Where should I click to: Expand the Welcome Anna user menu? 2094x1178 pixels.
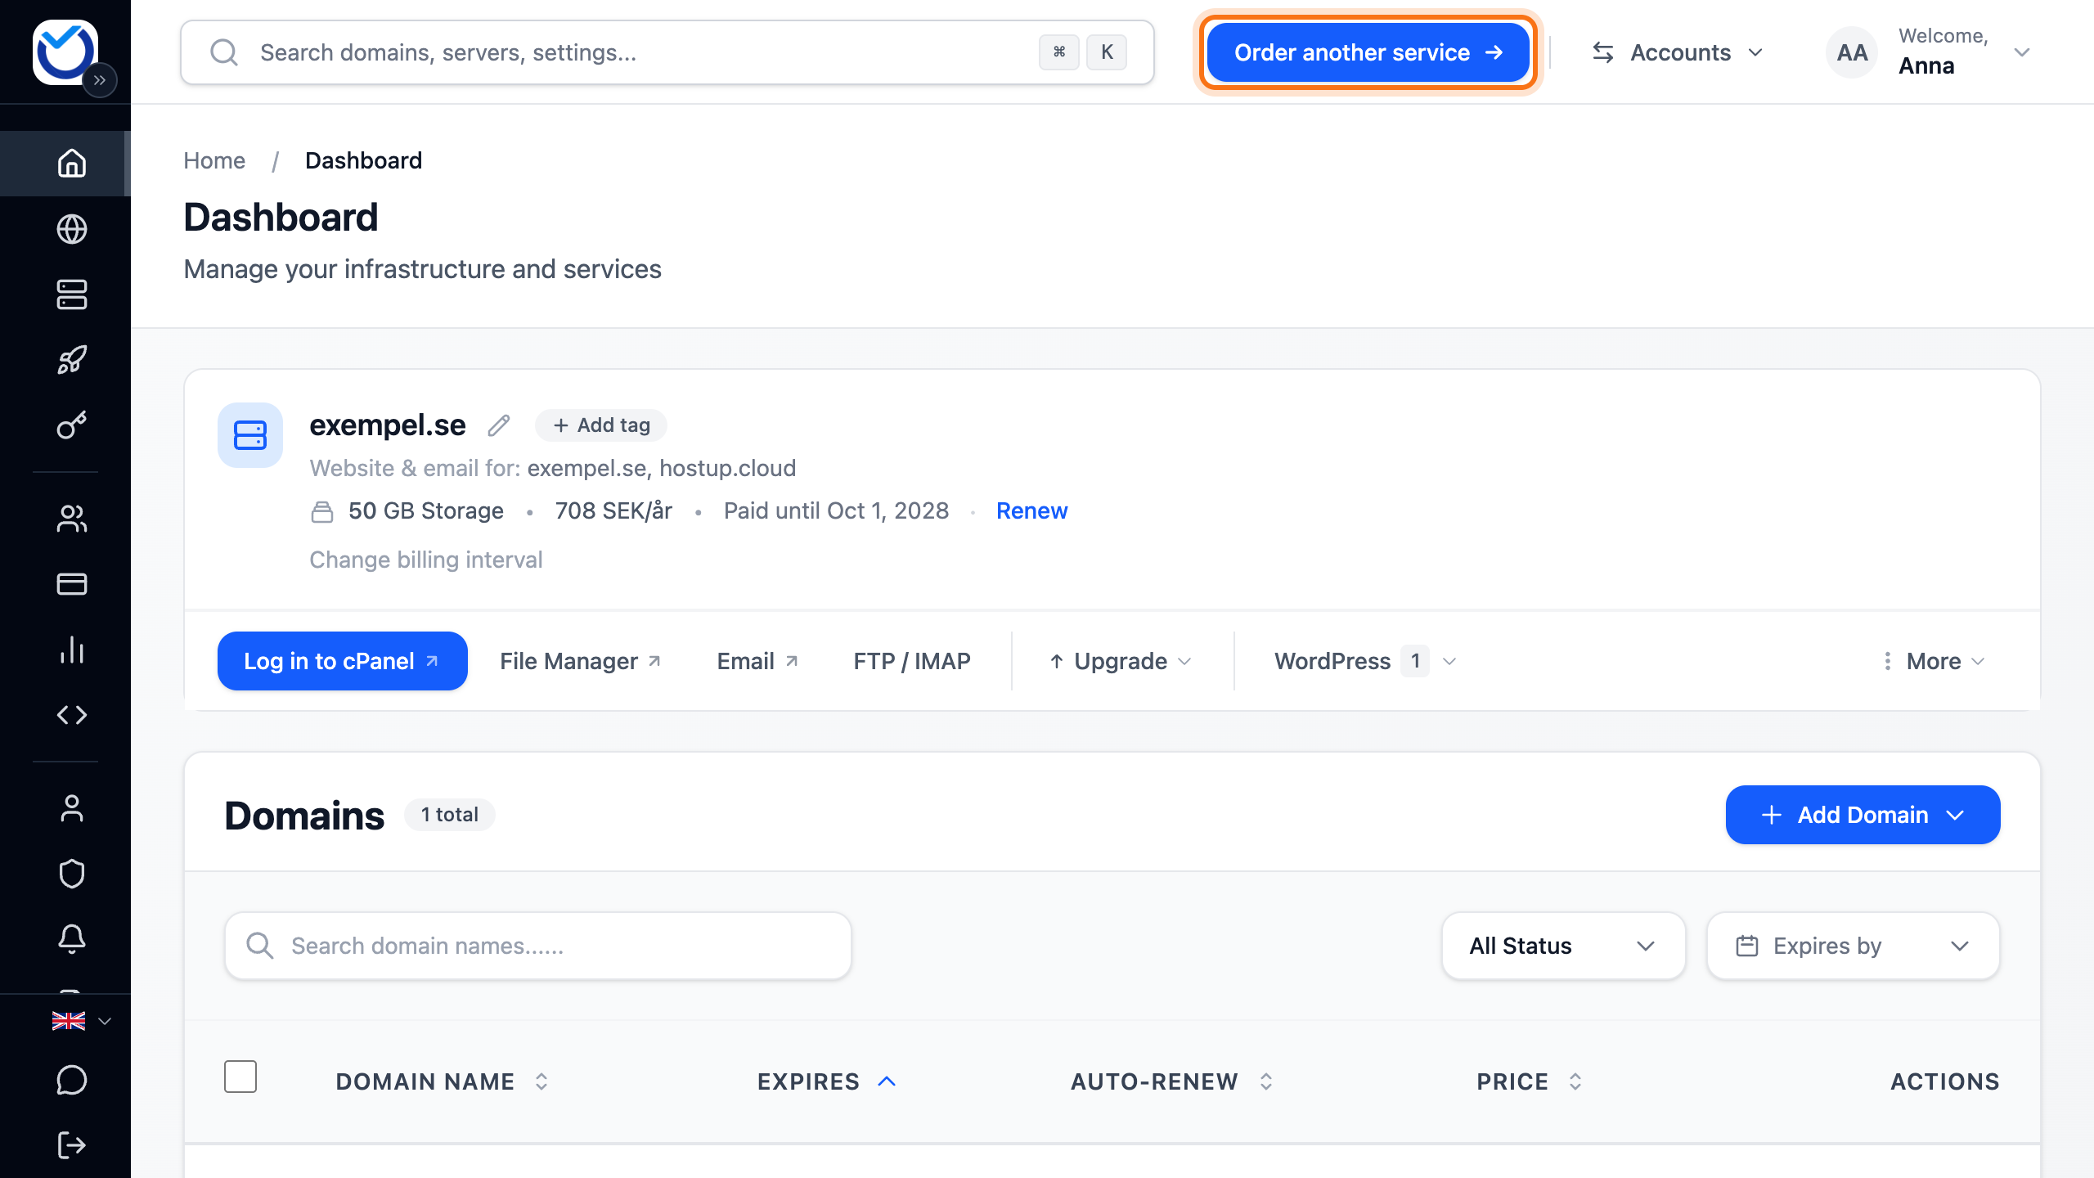(1930, 52)
